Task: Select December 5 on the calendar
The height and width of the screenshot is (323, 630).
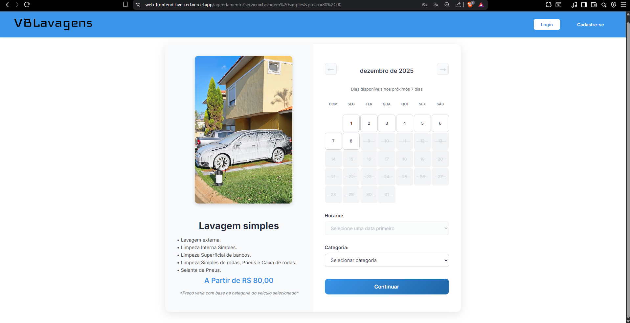Action: tap(422, 123)
